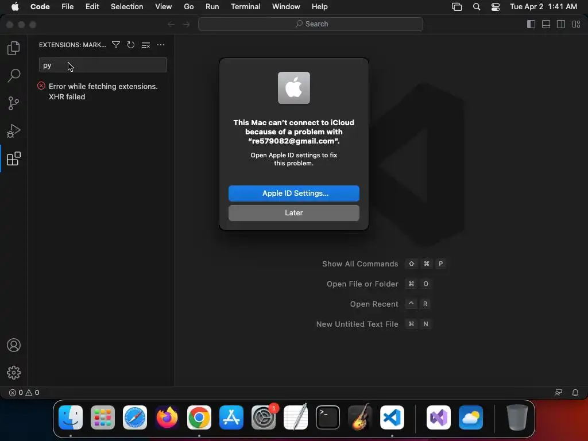Open the Go menu
Screen dimensions: 588x441
pos(188,7)
